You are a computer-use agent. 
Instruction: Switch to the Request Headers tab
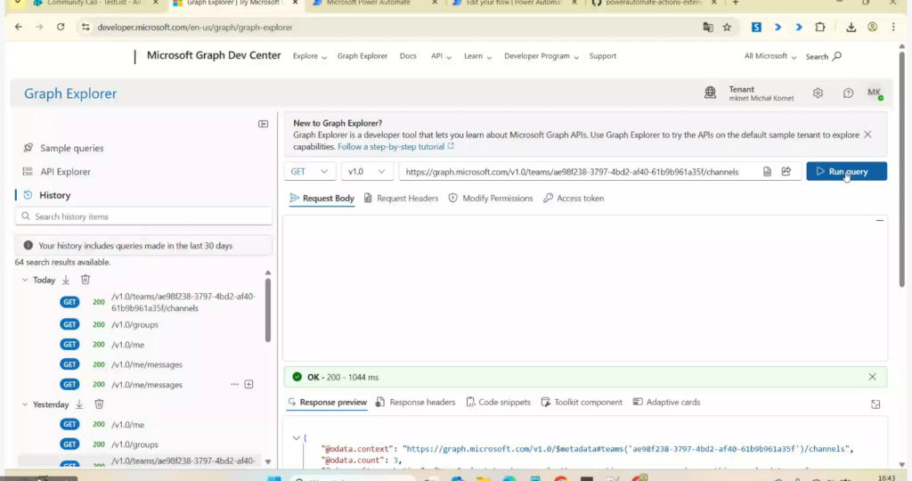click(x=400, y=199)
